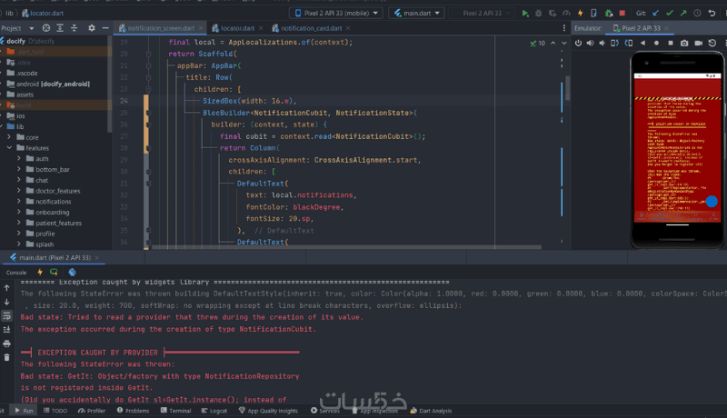Screen dimensions: 727x418
Task: Take emulator screenshot with camera icon
Action: pos(684,43)
